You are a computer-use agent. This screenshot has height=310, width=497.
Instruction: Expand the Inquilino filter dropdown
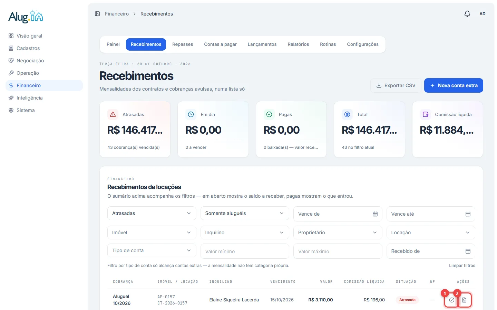tap(245, 232)
